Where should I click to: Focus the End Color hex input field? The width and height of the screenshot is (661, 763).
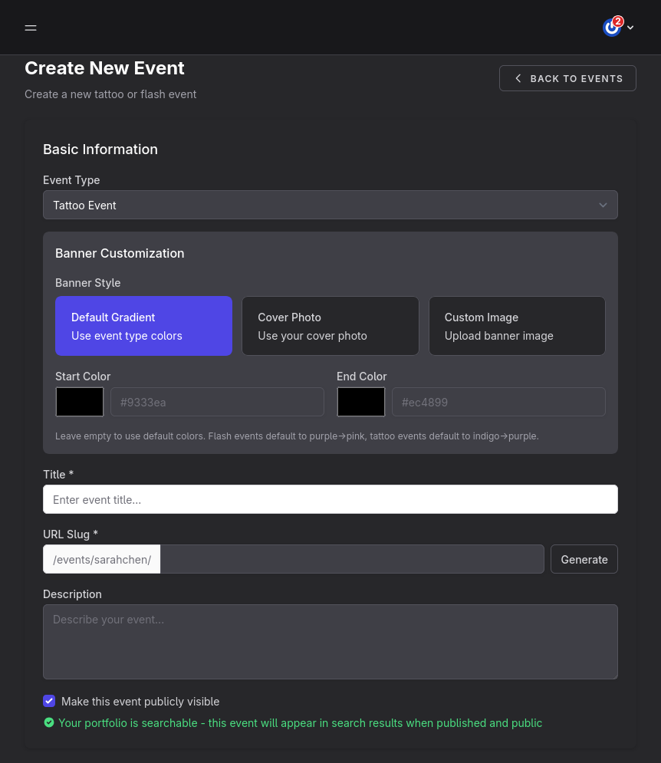[x=498, y=402]
